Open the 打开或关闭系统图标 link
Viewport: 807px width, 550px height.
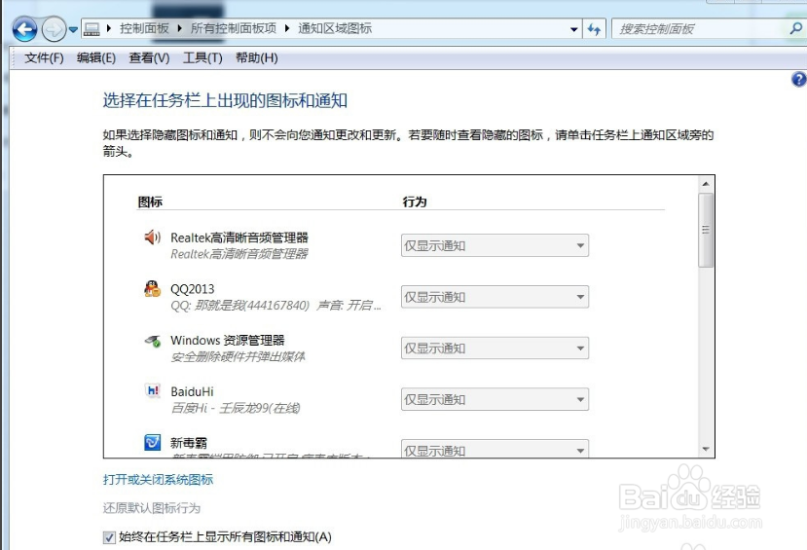(x=158, y=480)
